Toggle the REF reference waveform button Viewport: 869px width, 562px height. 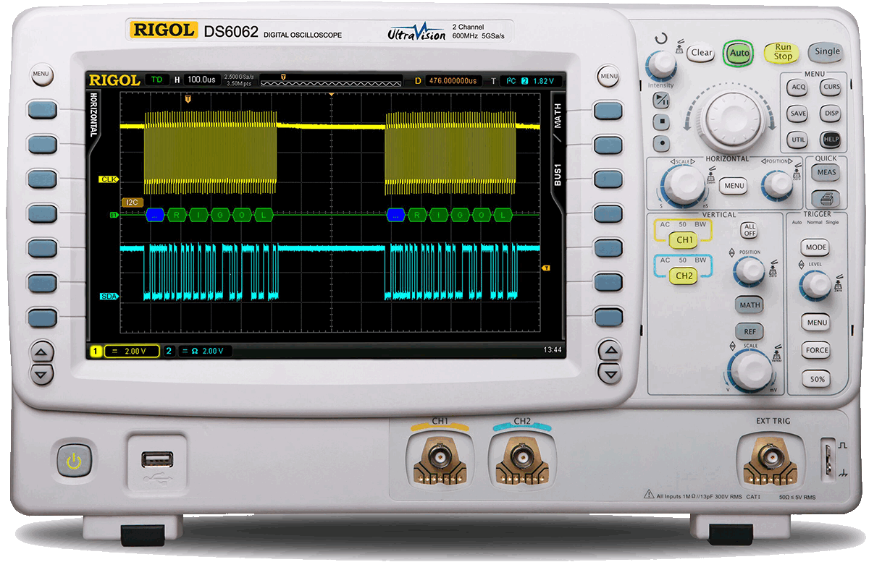pyautogui.click(x=750, y=332)
